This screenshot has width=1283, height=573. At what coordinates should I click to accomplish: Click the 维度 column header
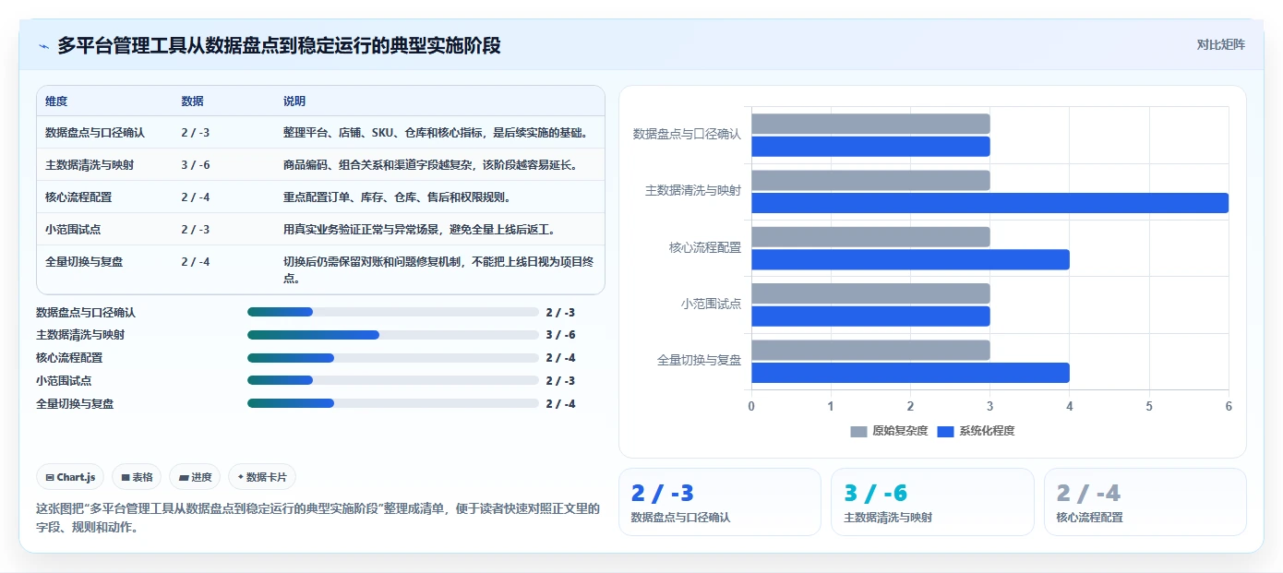(56, 101)
